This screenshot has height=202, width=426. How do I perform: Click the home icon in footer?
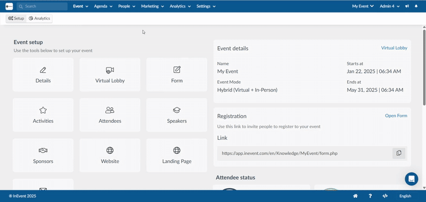coord(355,196)
